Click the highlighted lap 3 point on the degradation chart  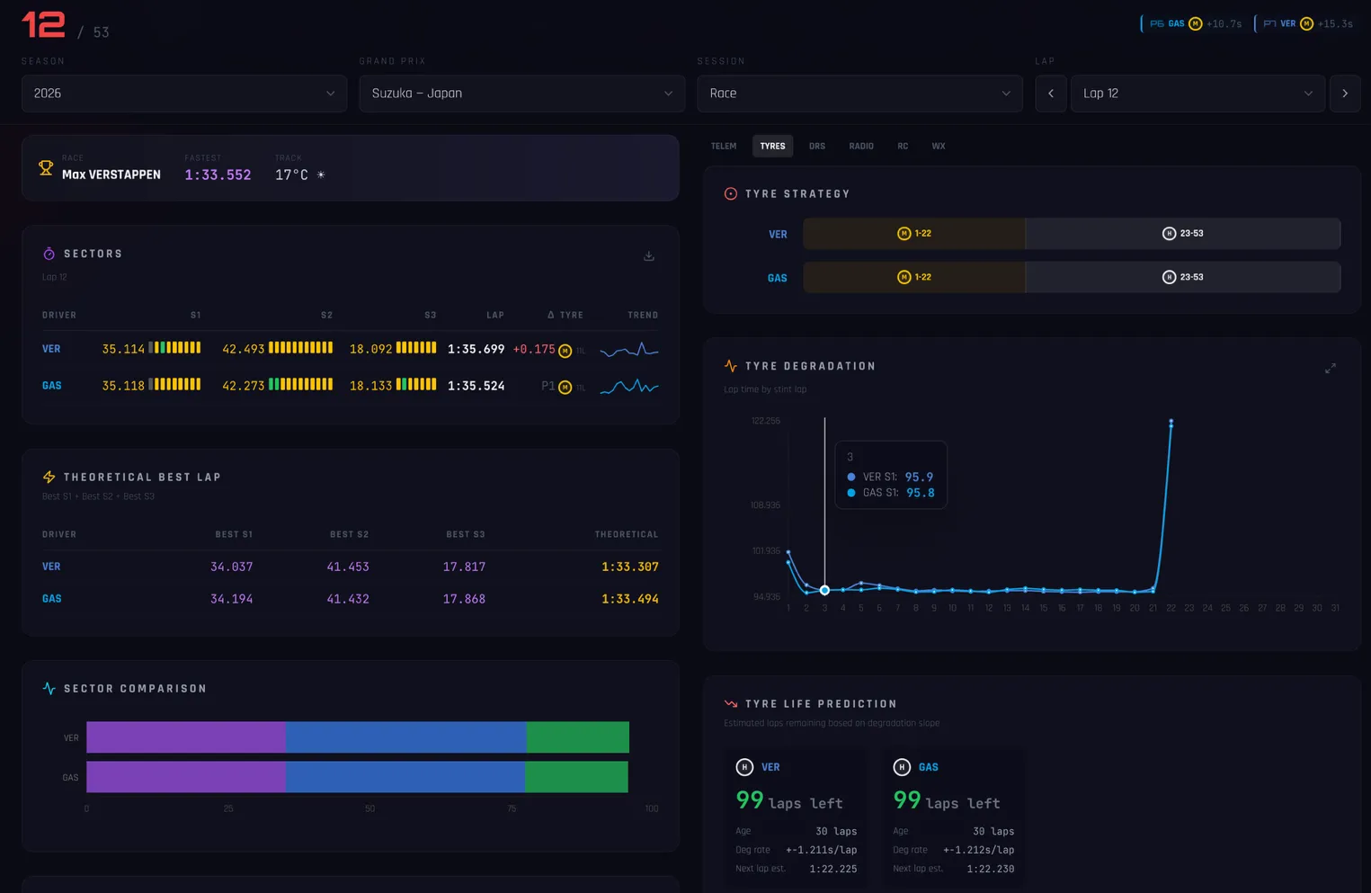click(824, 590)
